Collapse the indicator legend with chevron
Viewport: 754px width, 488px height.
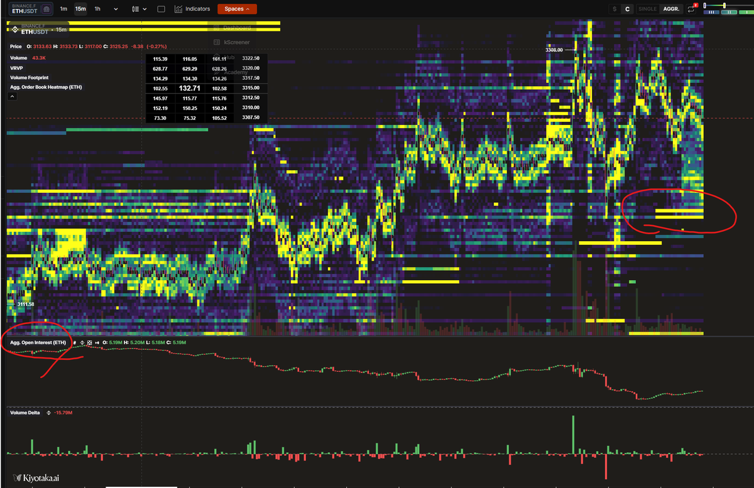(x=12, y=97)
